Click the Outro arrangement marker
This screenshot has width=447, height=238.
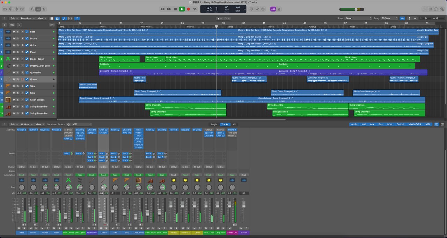pyautogui.click(x=394, y=27)
